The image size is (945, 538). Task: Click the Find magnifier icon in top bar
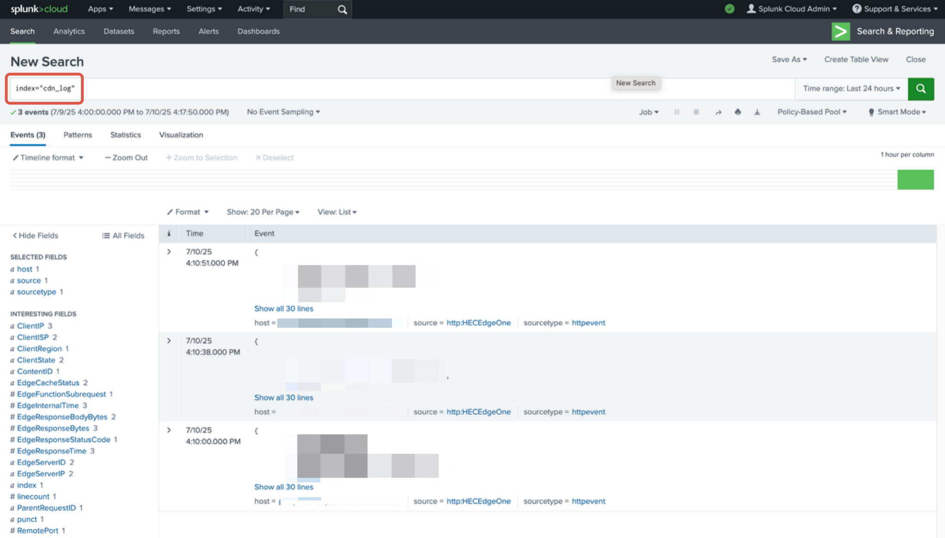click(342, 9)
